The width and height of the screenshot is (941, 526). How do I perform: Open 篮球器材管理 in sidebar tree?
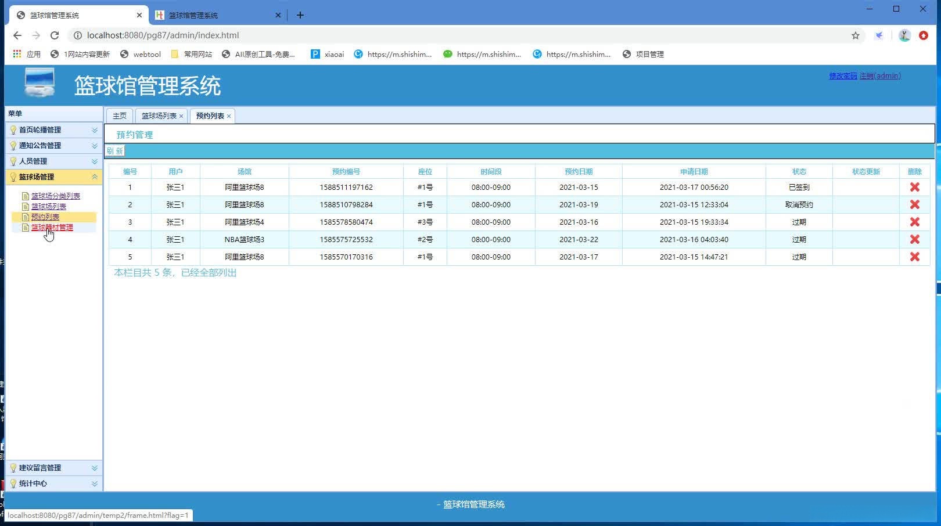coord(52,228)
